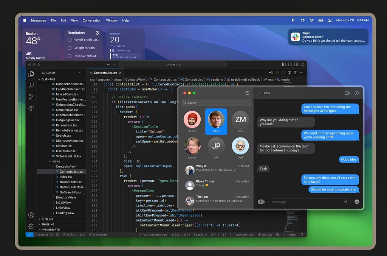The image size is (387, 256).
Task: Open the Conversation menu in the menu bar
Action: (x=92, y=20)
